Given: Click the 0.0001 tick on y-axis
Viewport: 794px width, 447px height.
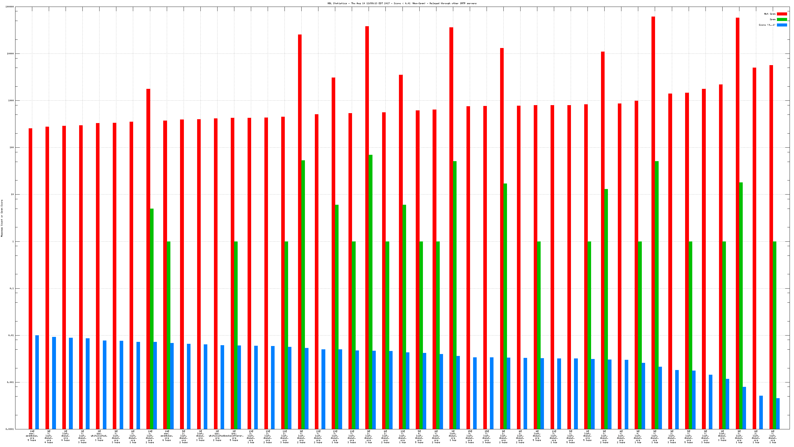Looking at the screenshot, I should 10,429.
